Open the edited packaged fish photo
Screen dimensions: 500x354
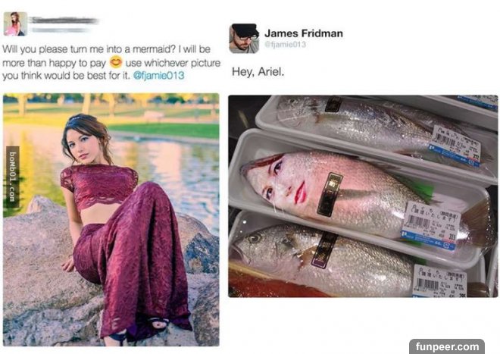tap(362, 196)
